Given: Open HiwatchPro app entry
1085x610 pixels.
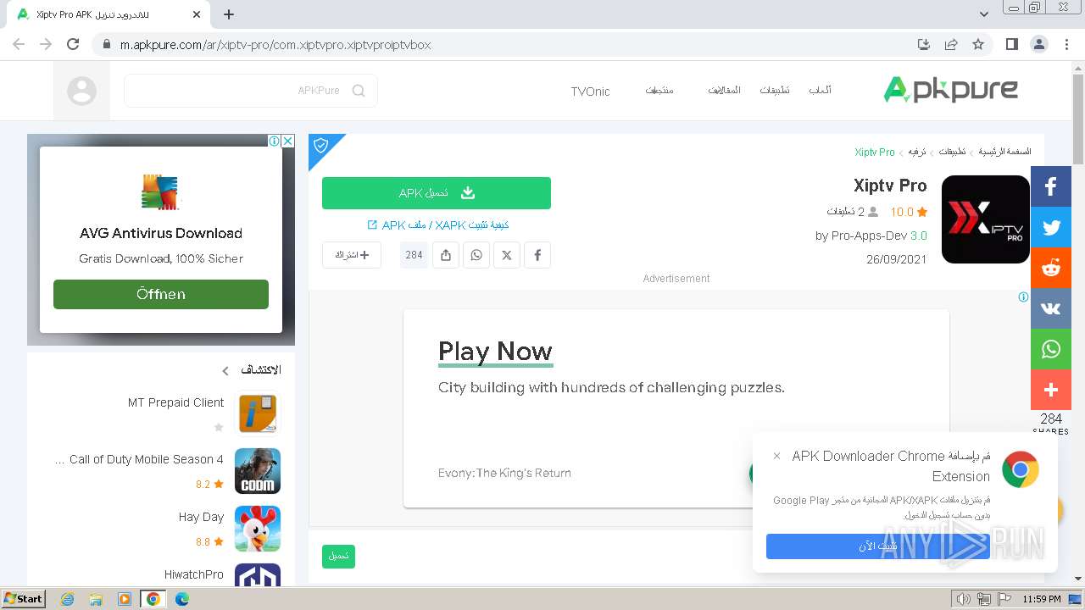Looking at the screenshot, I should point(161,576).
